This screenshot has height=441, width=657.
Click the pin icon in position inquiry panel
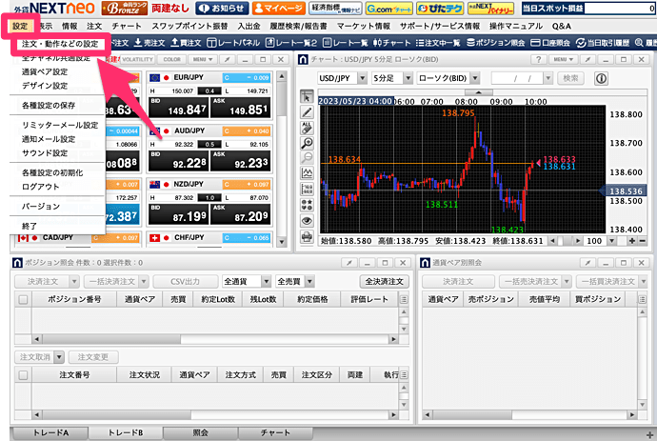(349, 263)
